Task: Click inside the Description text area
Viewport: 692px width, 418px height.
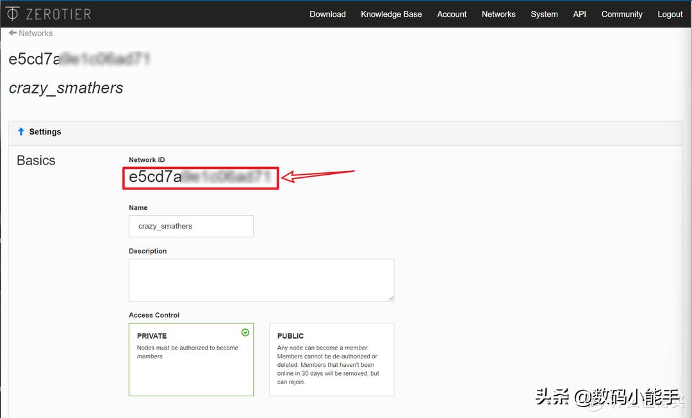Action: coord(261,280)
